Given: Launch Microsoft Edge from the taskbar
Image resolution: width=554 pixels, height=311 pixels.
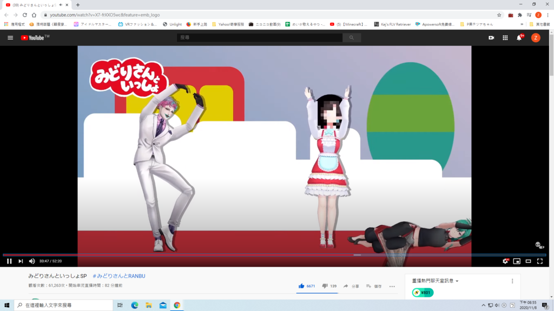Looking at the screenshot, I should pyautogui.click(x=135, y=305).
